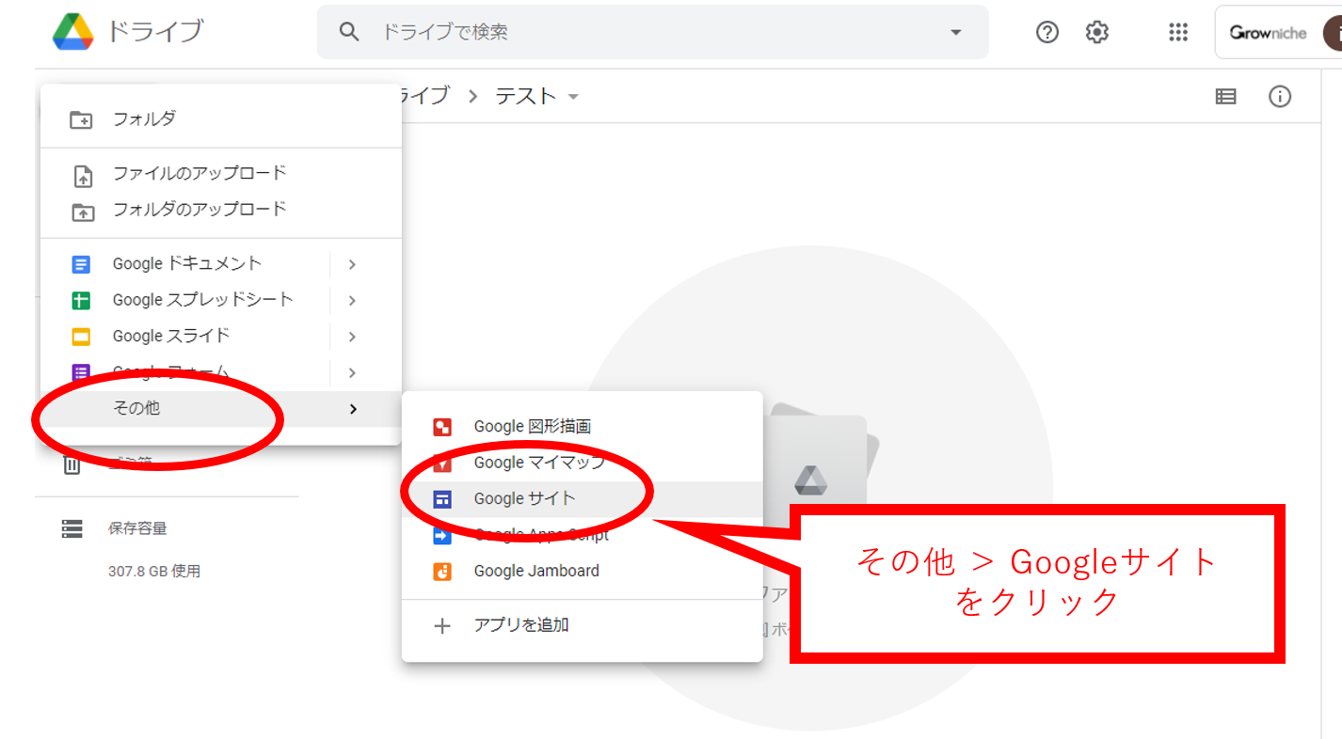Screen dimensions: 1342x739
Task: Click the folder upload icon
Action: tap(83, 212)
